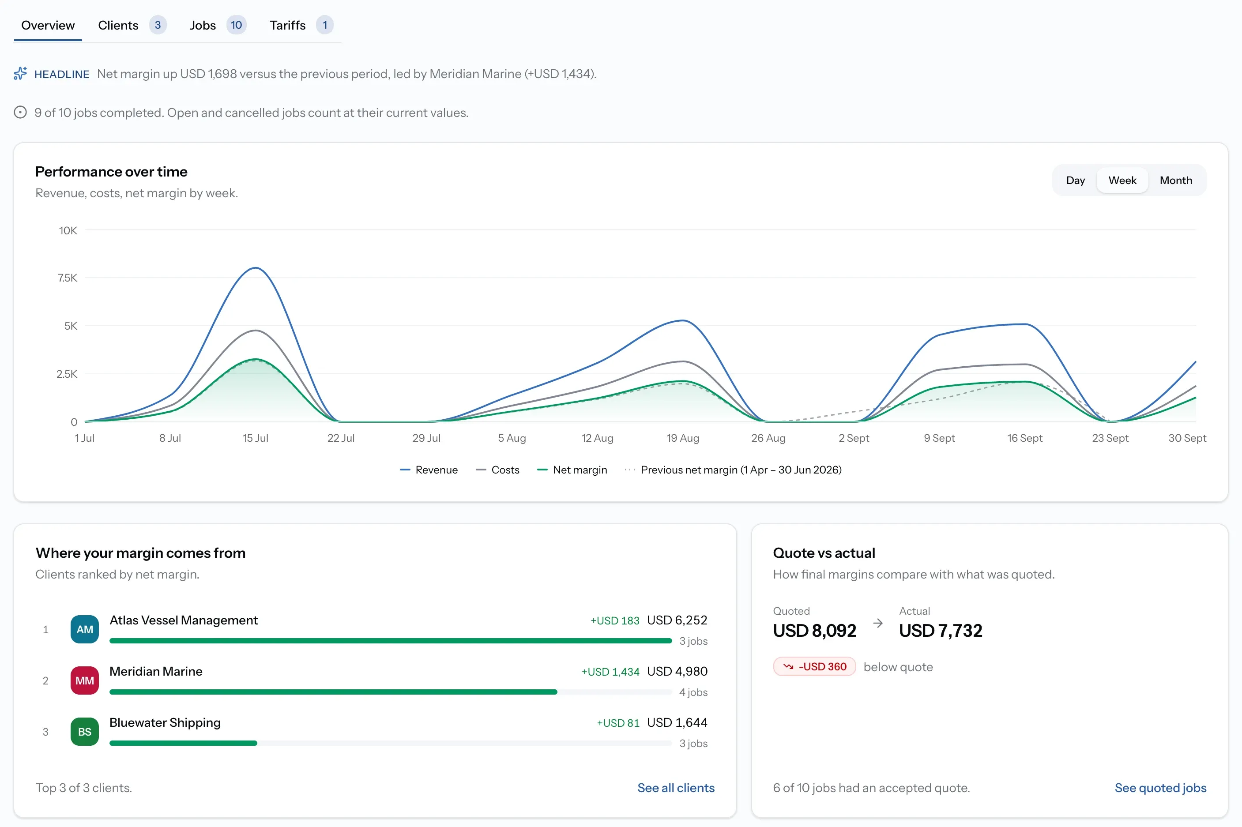
Task: Click the +USD 81 change value
Action: tap(617, 723)
